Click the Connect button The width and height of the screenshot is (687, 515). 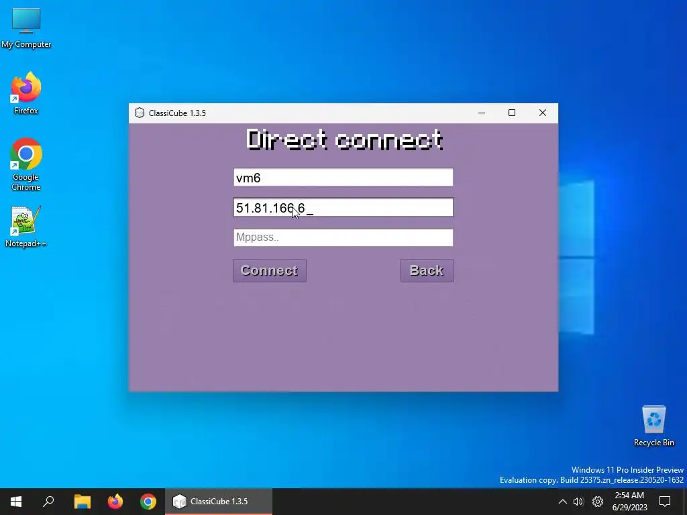click(270, 271)
